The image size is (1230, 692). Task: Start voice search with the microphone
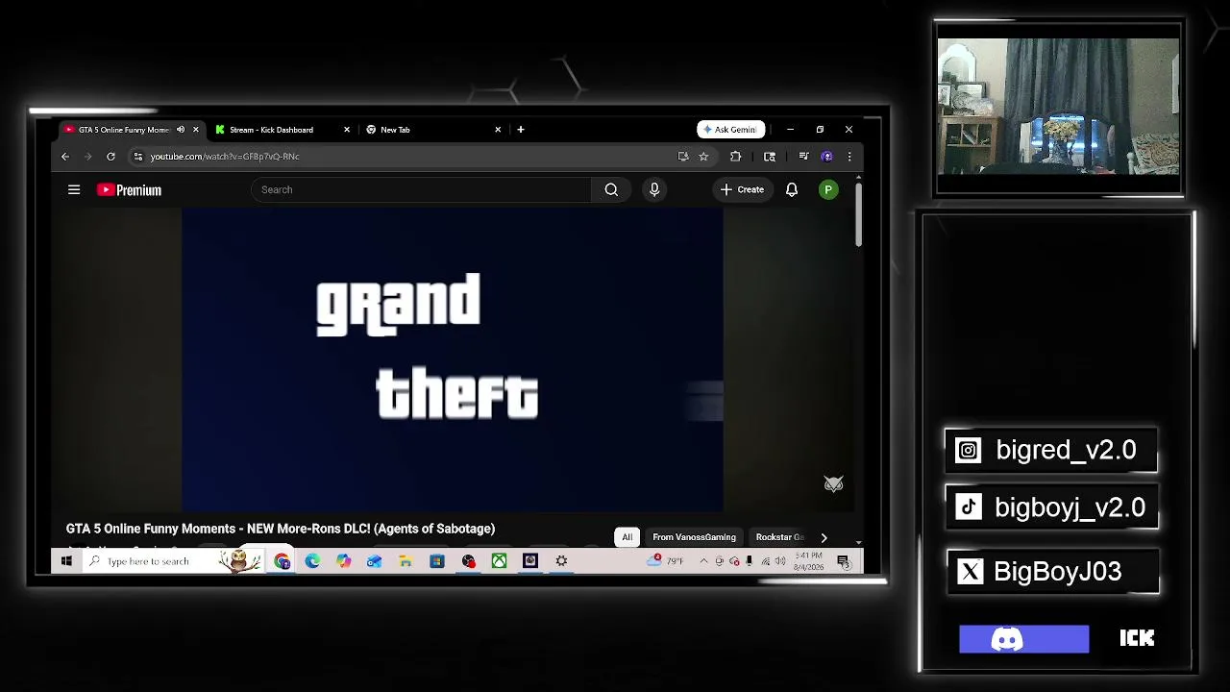[x=654, y=189]
